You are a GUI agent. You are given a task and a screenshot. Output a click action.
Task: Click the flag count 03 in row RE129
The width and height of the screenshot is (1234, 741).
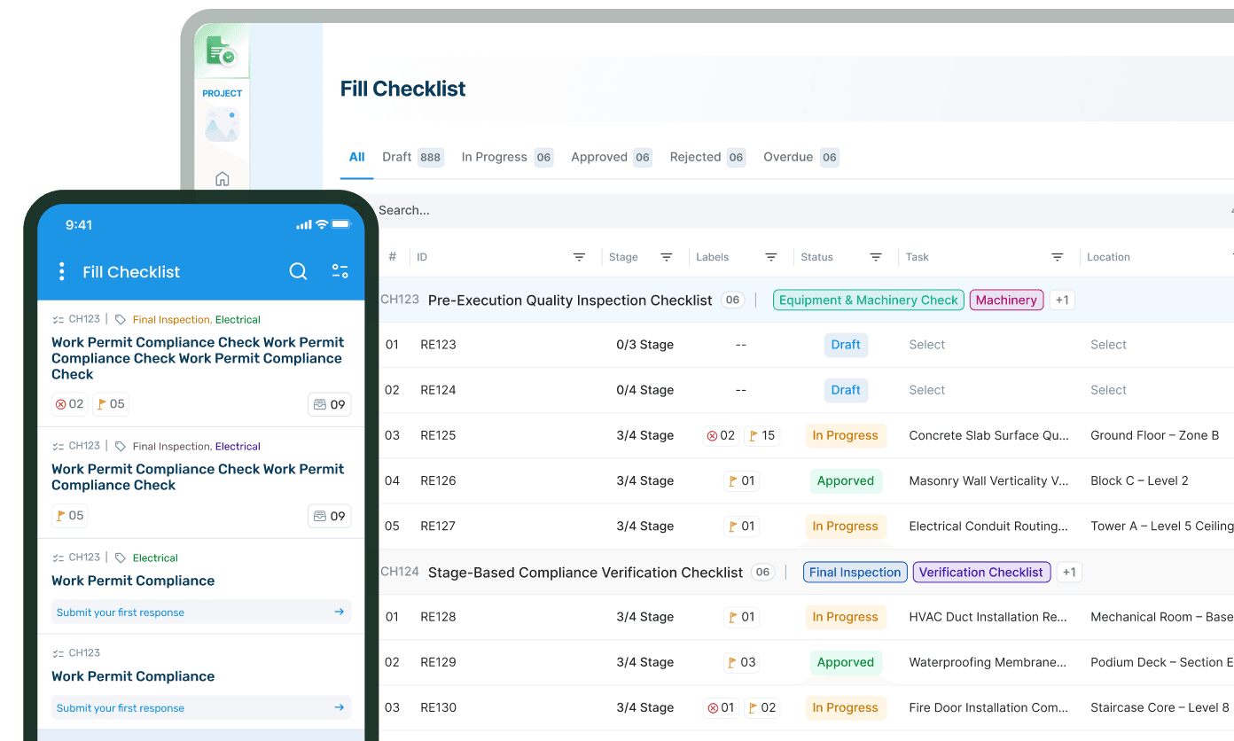coord(741,662)
